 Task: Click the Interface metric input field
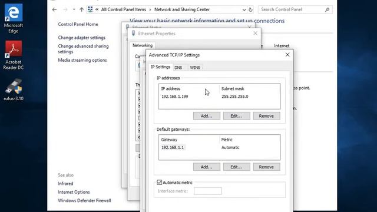[x=208, y=191]
